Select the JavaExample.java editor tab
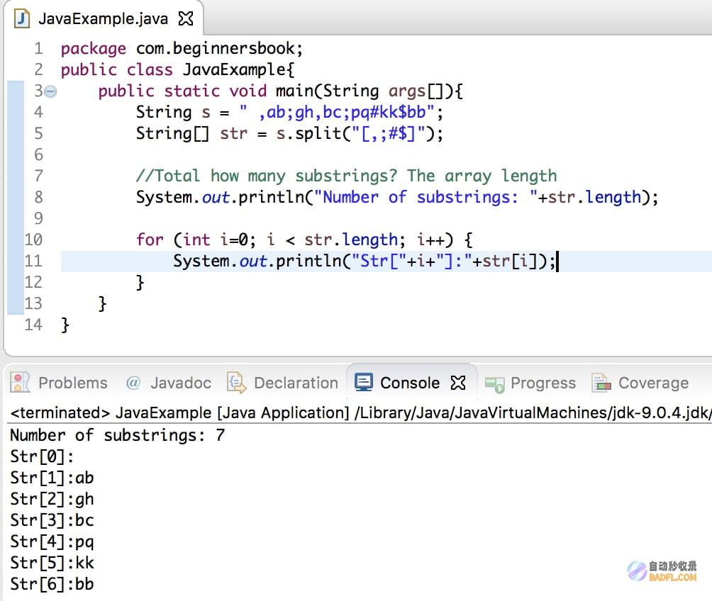712x601 pixels. pos(103,18)
